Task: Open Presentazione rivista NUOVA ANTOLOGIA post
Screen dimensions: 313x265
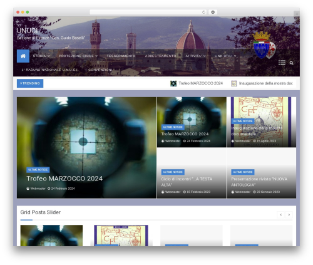Action: coord(259,182)
